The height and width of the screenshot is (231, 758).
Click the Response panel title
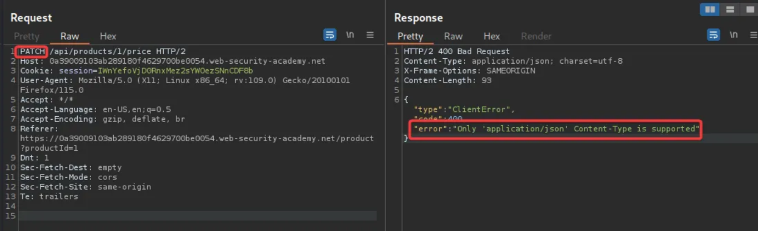(418, 18)
